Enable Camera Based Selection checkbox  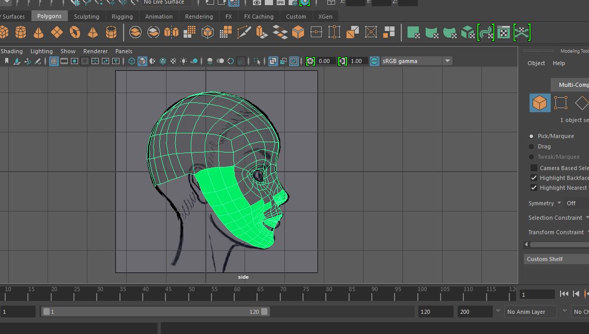point(534,168)
